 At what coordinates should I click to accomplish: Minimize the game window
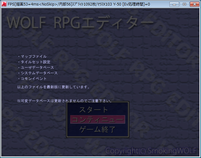click(174, 4)
